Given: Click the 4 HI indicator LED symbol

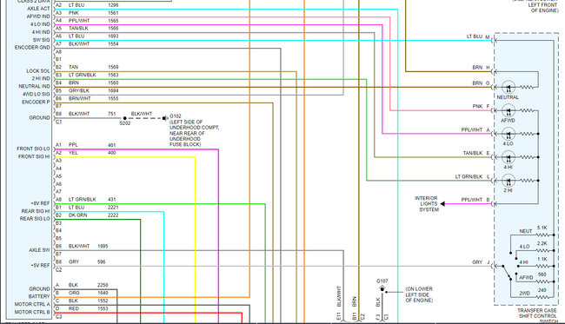Looking at the screenshot, I should pyautogui.click(x=508, y=157).
